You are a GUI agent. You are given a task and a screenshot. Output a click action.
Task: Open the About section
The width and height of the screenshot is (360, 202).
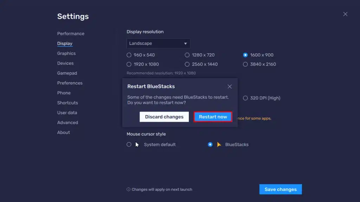tap(64, 132)
